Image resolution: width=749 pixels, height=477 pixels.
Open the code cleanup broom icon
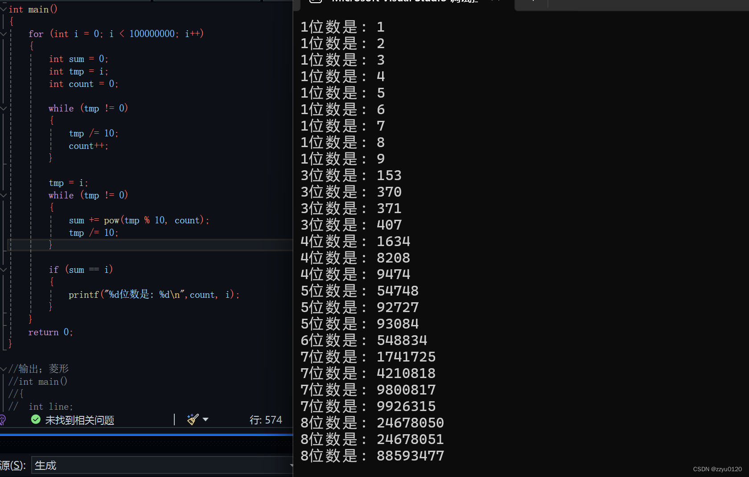[193, 419]
